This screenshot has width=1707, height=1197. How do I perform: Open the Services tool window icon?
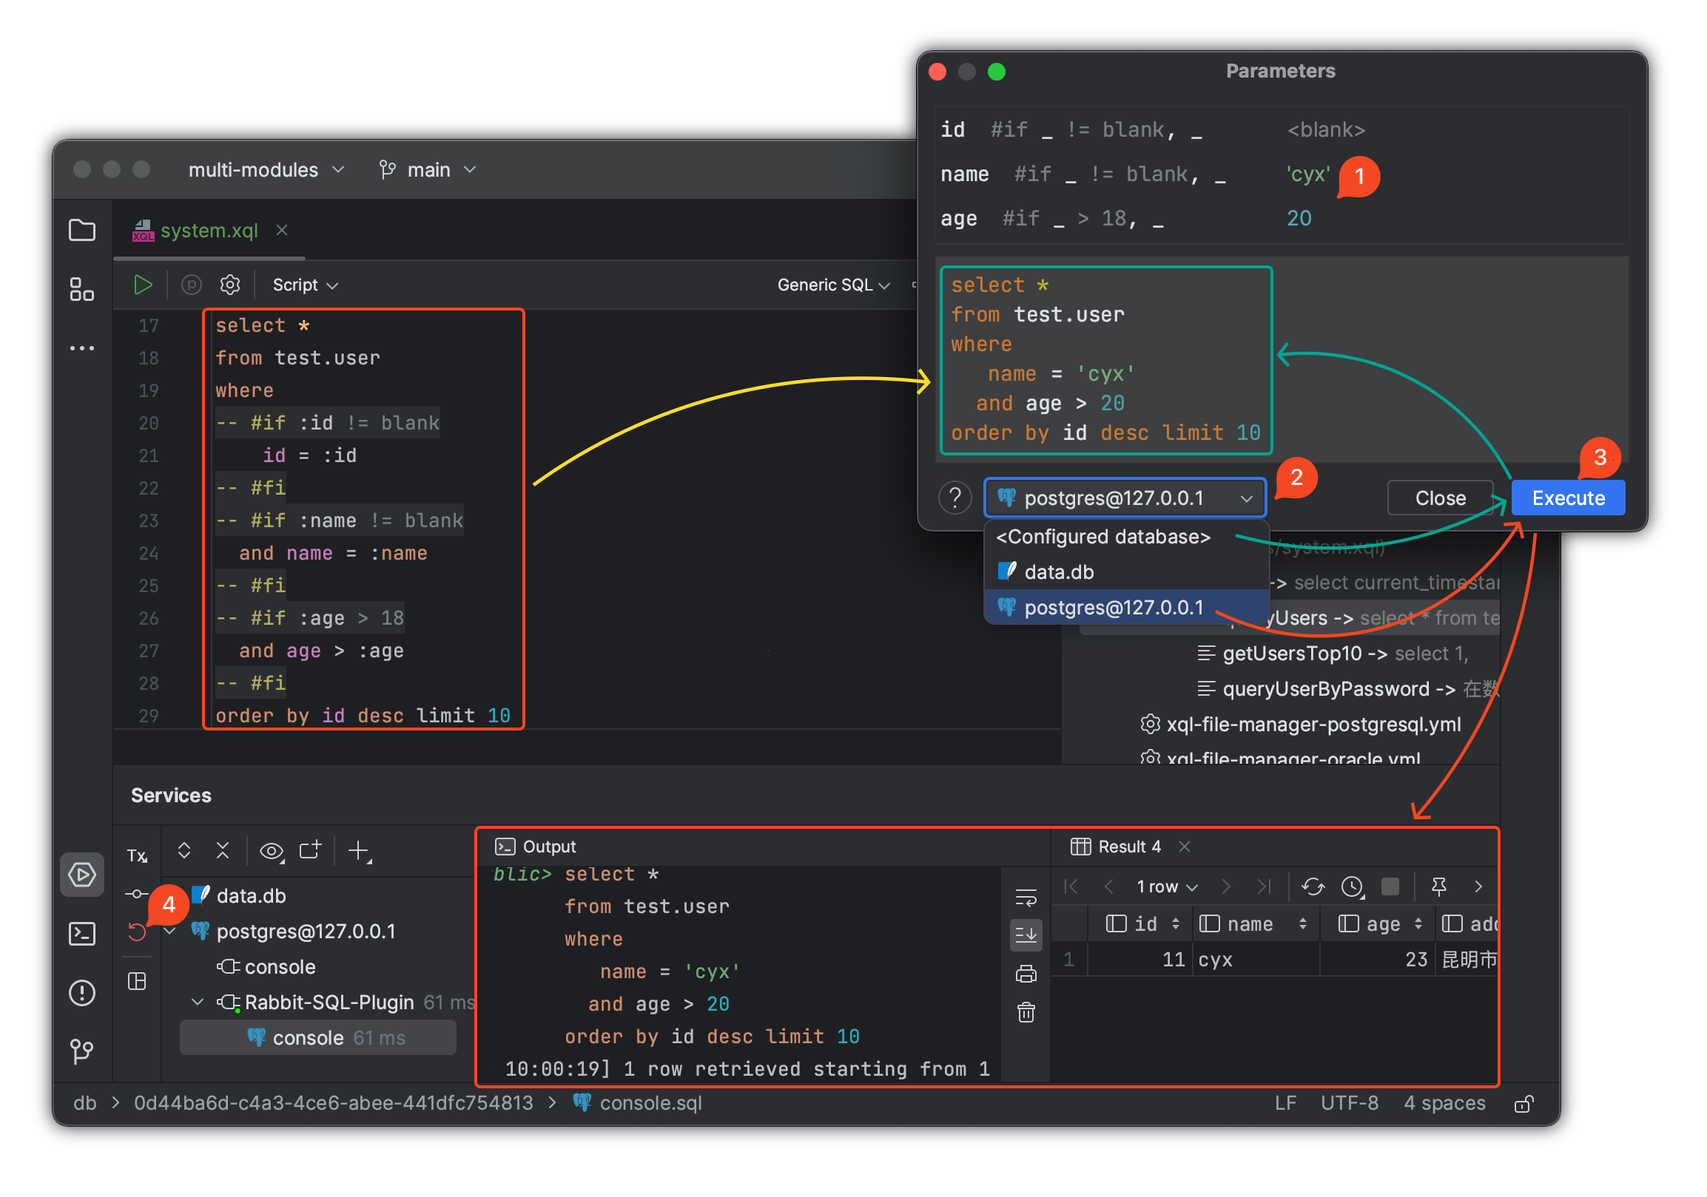pyautogui.click(x=82, y=875)
